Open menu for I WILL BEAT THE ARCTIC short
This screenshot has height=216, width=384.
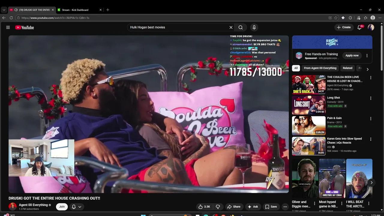pos(369,203)
